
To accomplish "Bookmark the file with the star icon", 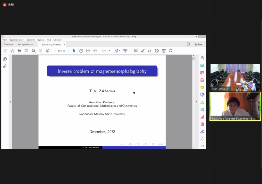I will [x=12, y=51].
